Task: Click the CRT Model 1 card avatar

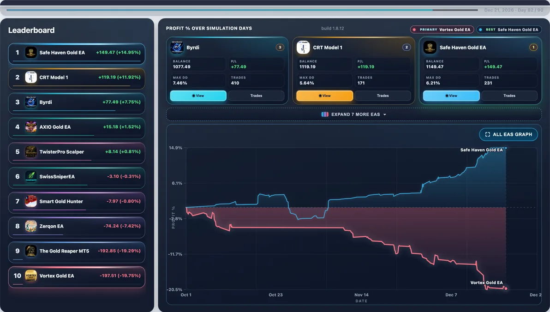Action: [x=303, y=48]
